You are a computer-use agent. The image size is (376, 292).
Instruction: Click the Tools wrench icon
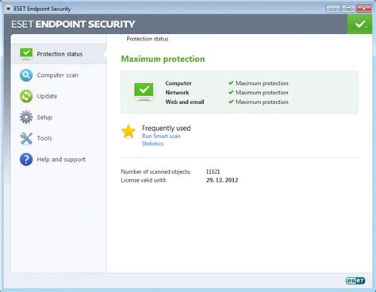tap(26, 138)
